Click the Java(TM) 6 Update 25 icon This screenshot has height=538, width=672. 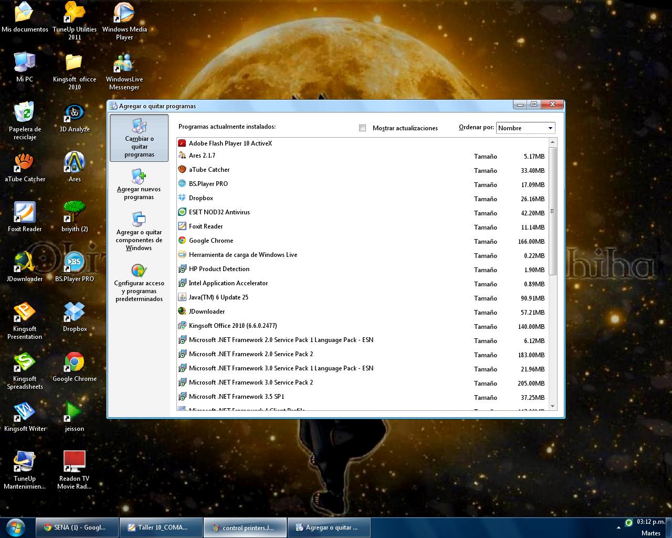click(182, 297)
